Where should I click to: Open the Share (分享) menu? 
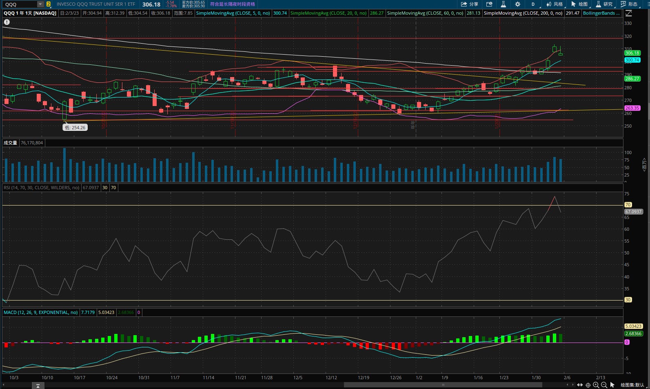[469, 4]
